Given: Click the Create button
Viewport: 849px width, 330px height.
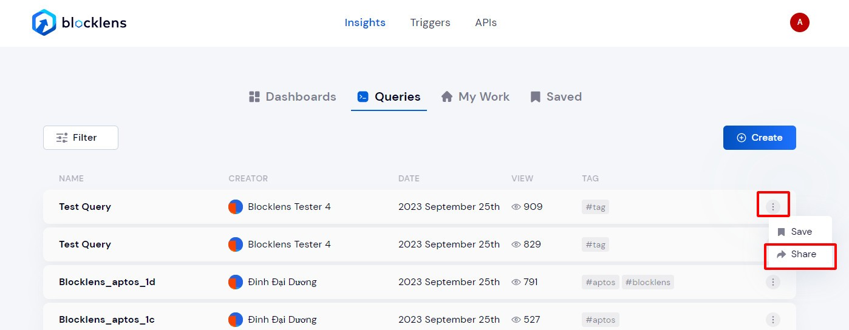Looking at the screenshot, I should tap(759, 138).
